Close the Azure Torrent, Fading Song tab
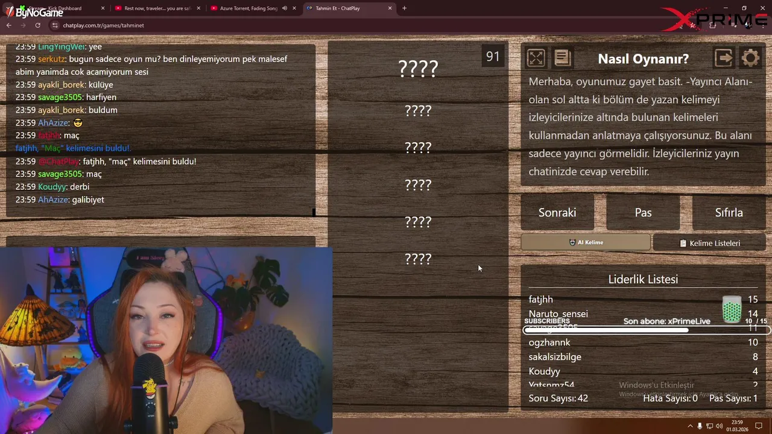 294,8
